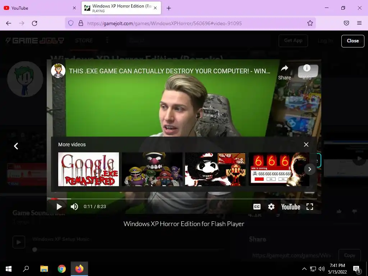
Task: Close the More videos panel
Action: point(306,144)
